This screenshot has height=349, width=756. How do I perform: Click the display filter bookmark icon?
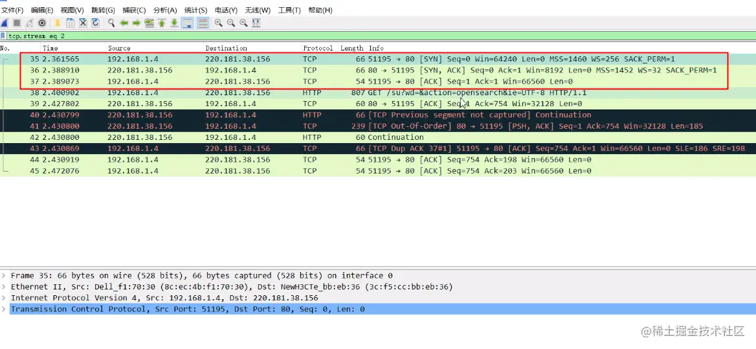tap(3, 36)
